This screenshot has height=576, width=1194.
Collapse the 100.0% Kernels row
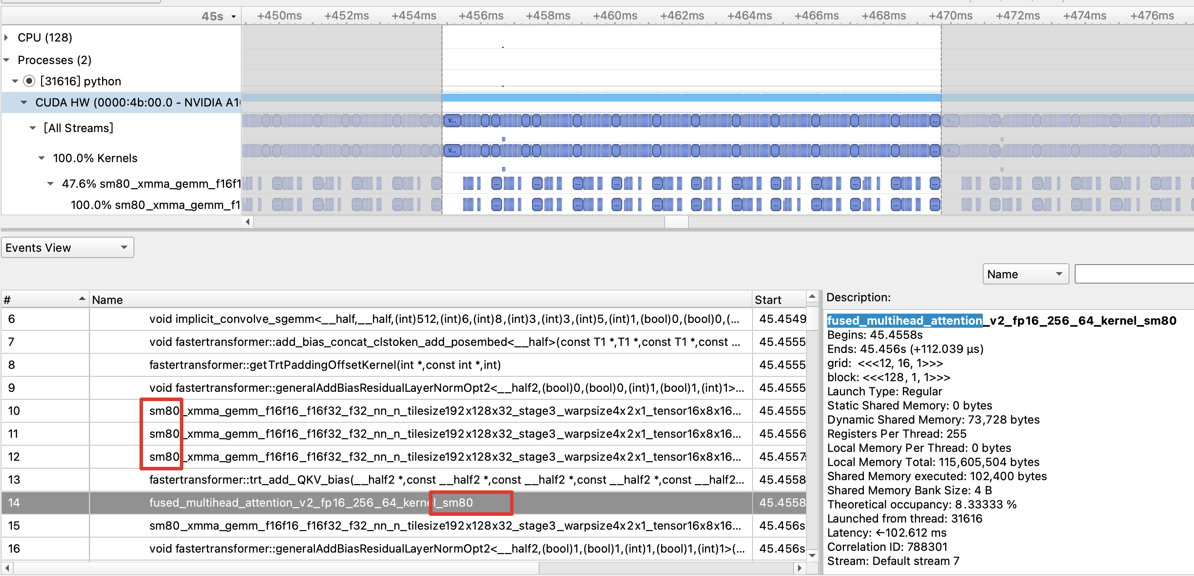point(41,159)
